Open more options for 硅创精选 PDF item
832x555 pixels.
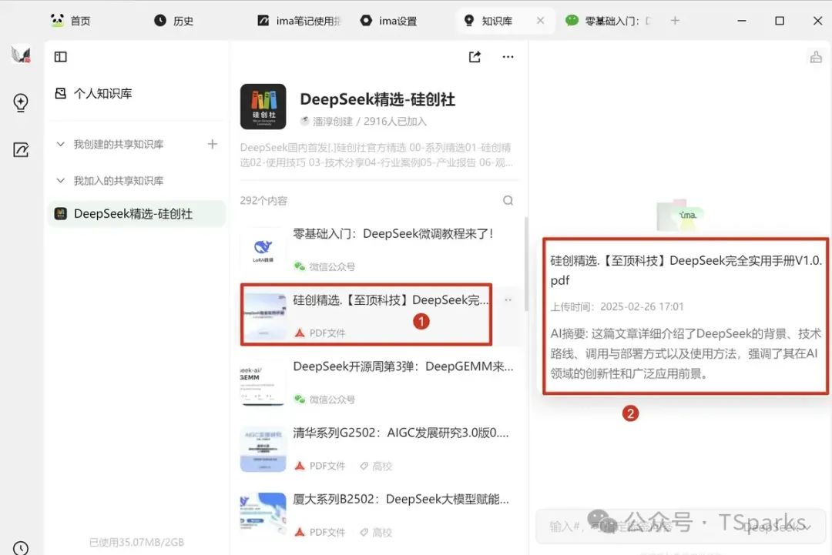tap(508, 300)
